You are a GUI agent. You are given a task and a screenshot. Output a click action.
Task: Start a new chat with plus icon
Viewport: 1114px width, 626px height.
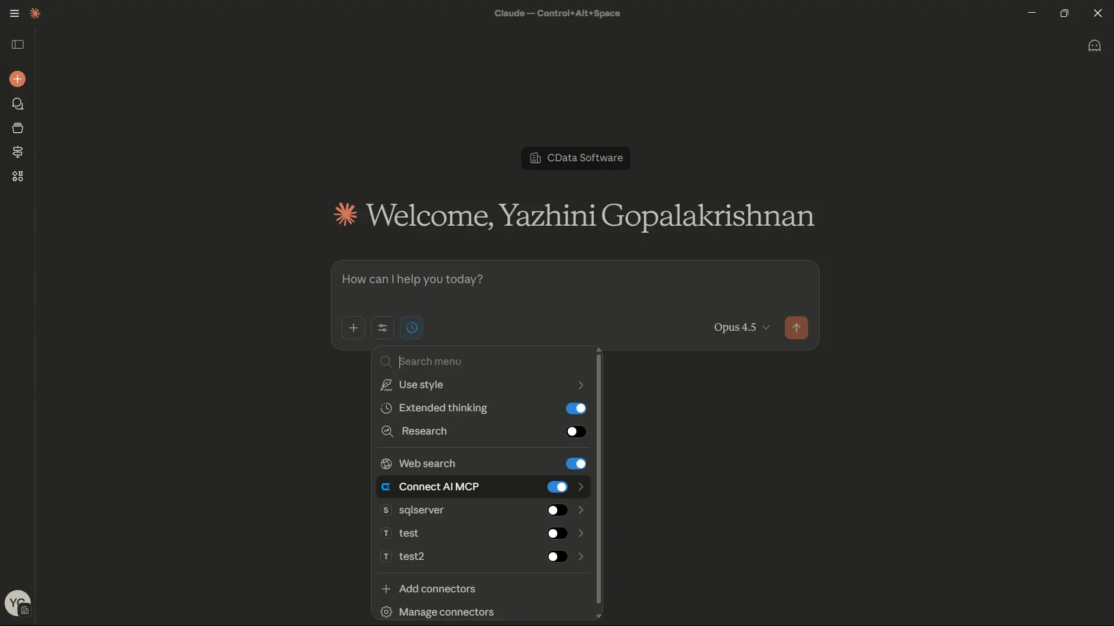(17, 79)
